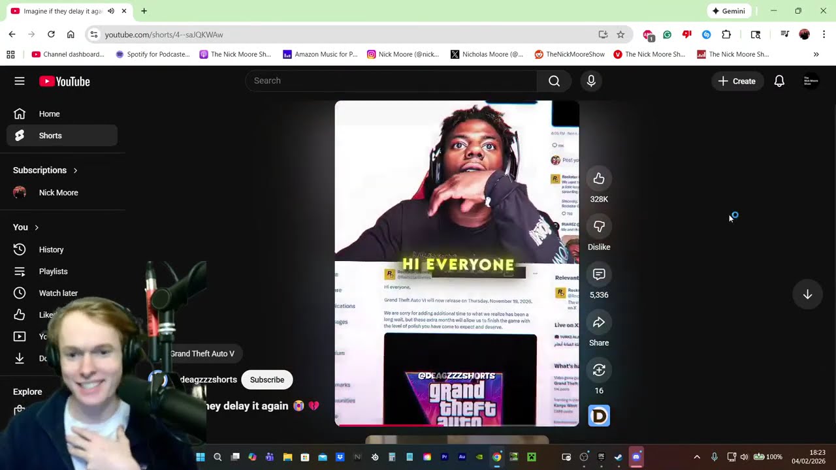Show hidden system tray icons
836x470 pixels.
(x=696, y=457)
